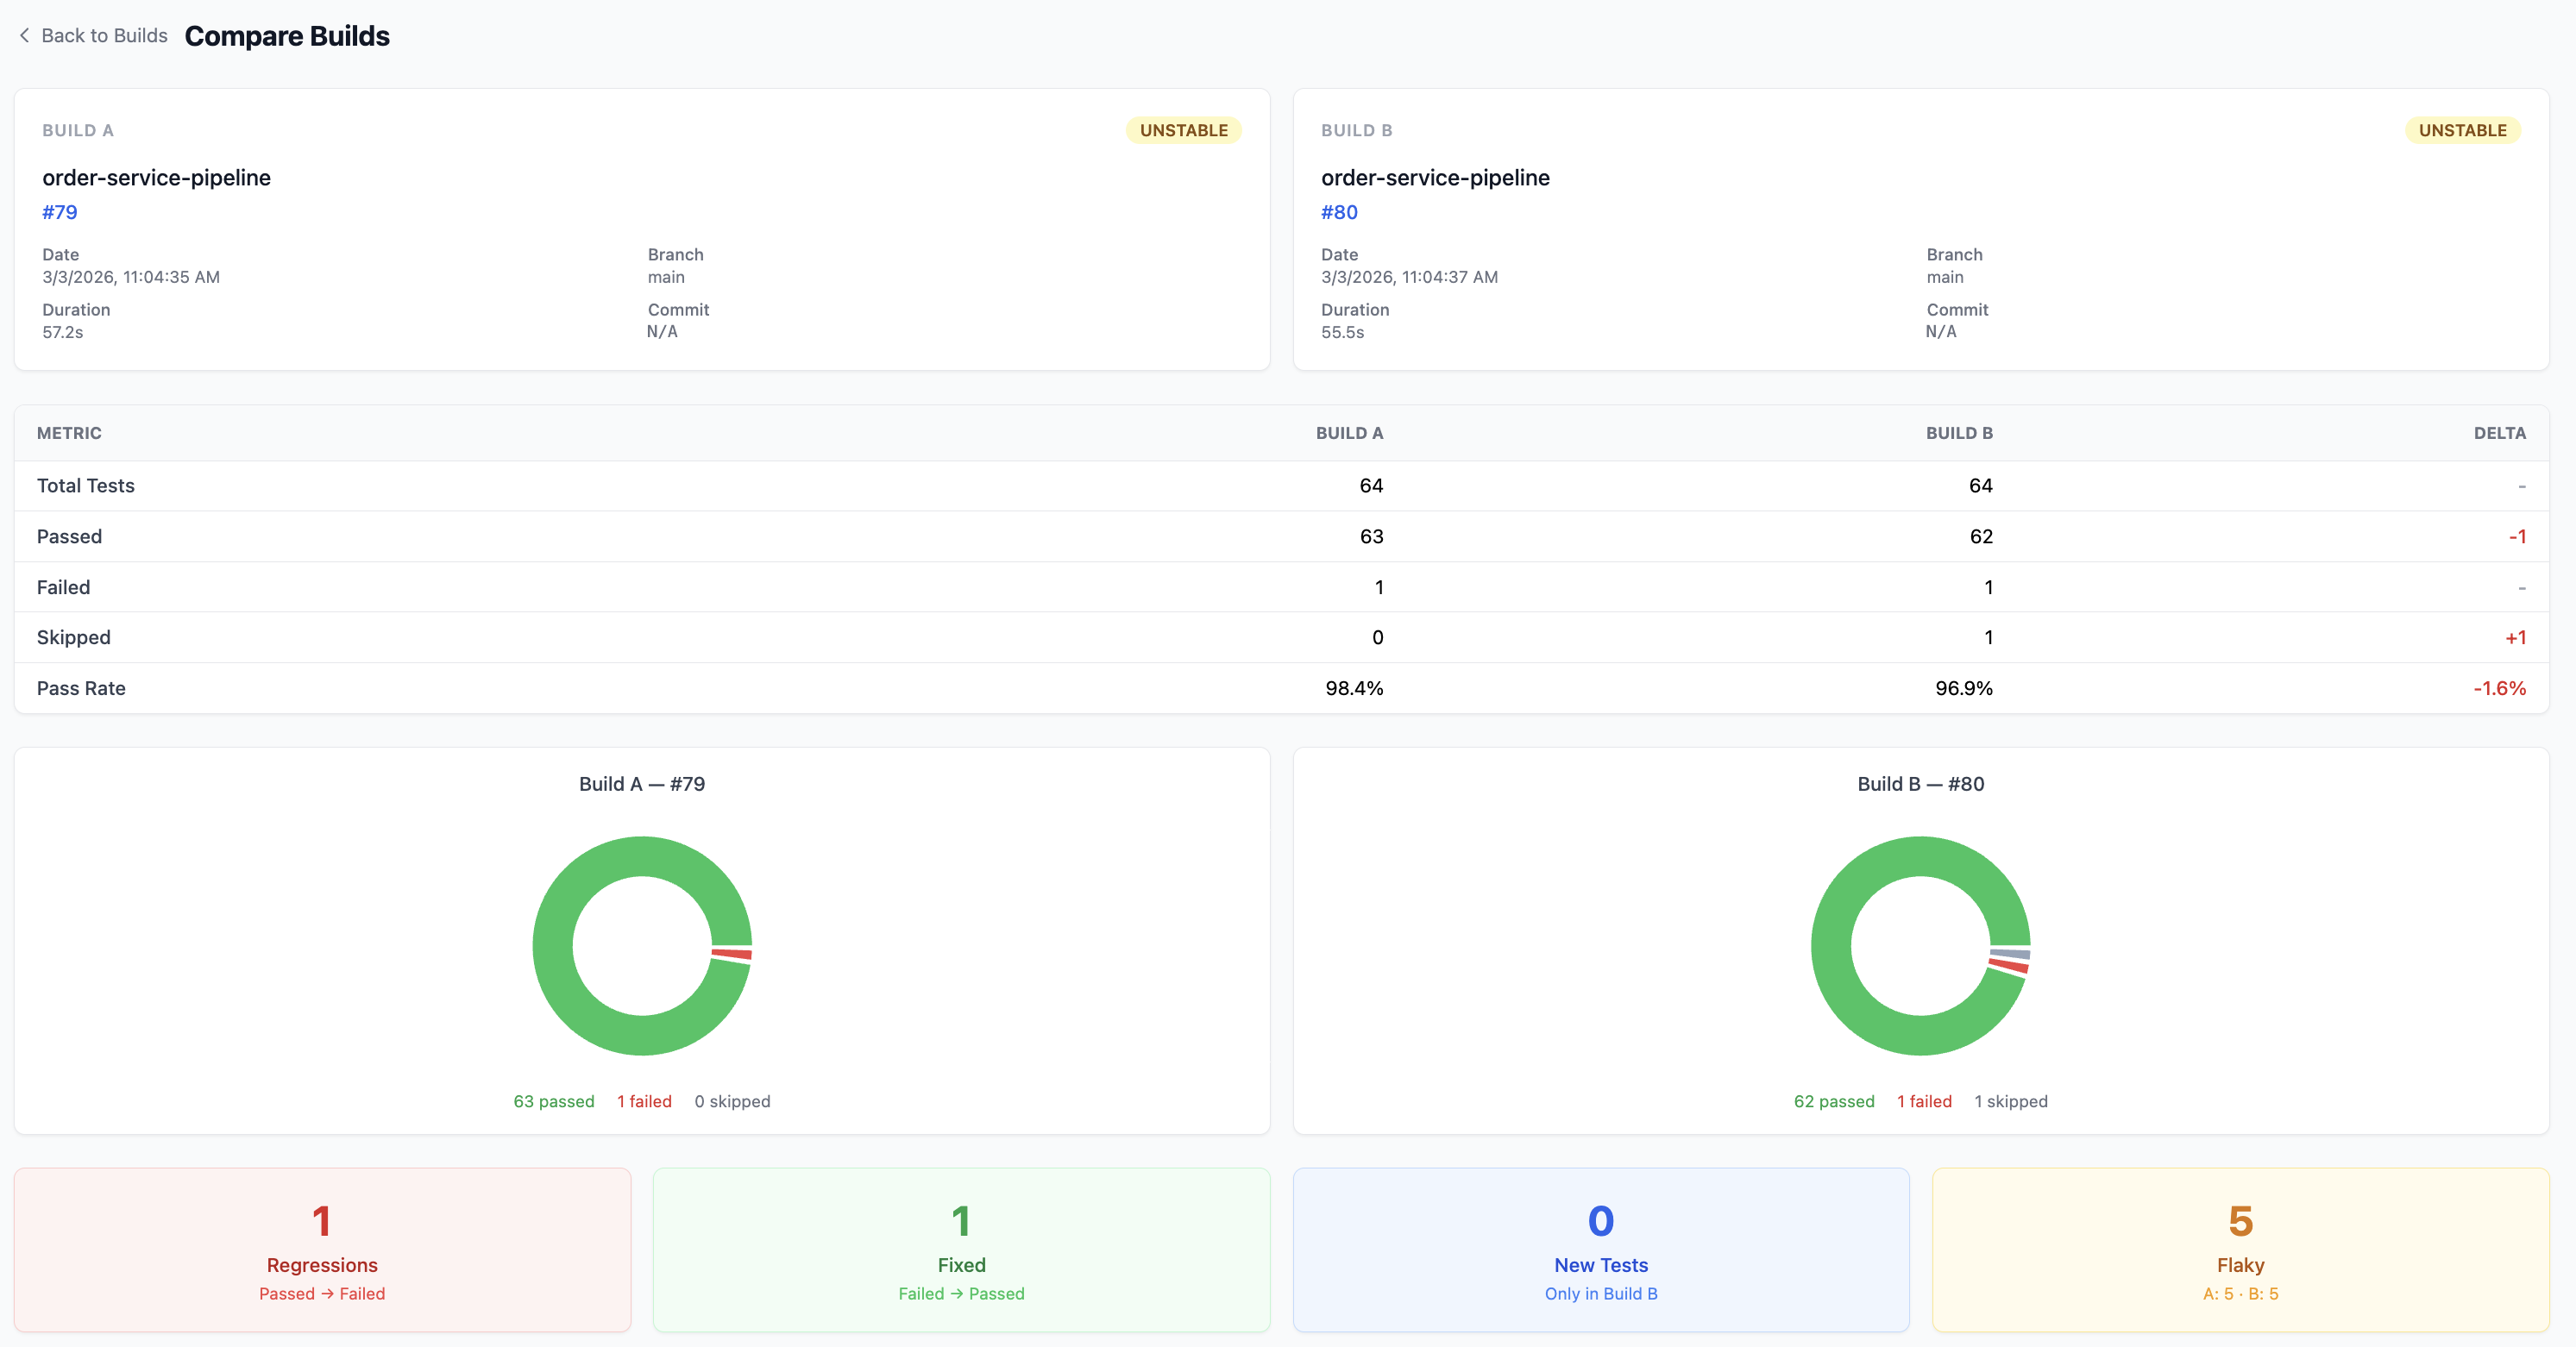Click Build A donut chart green segment
This screenshot has height=1347, width=2576.
(553, 945)
